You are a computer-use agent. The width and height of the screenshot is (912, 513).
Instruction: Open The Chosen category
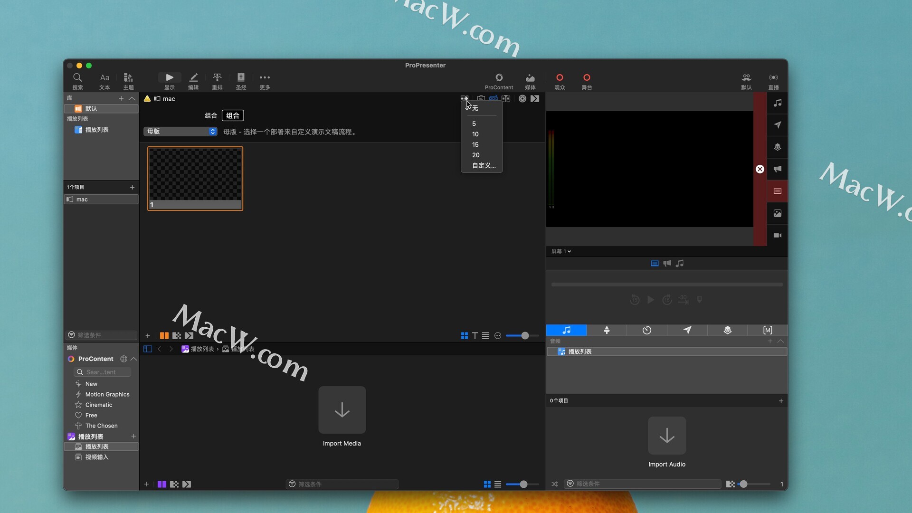(x=102, y=426)
